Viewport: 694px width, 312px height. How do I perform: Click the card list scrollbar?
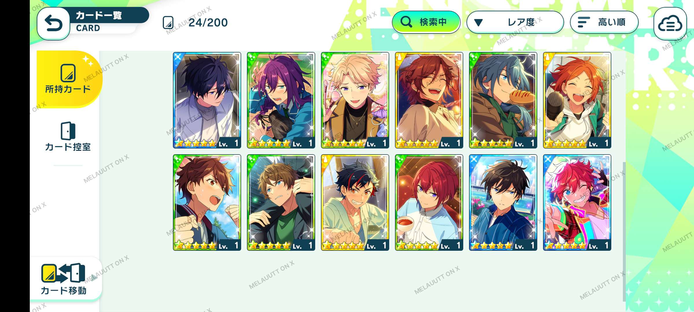point(624,231)
